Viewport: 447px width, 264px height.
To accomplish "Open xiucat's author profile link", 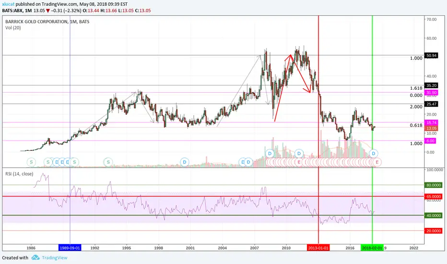I will [8, 4].
